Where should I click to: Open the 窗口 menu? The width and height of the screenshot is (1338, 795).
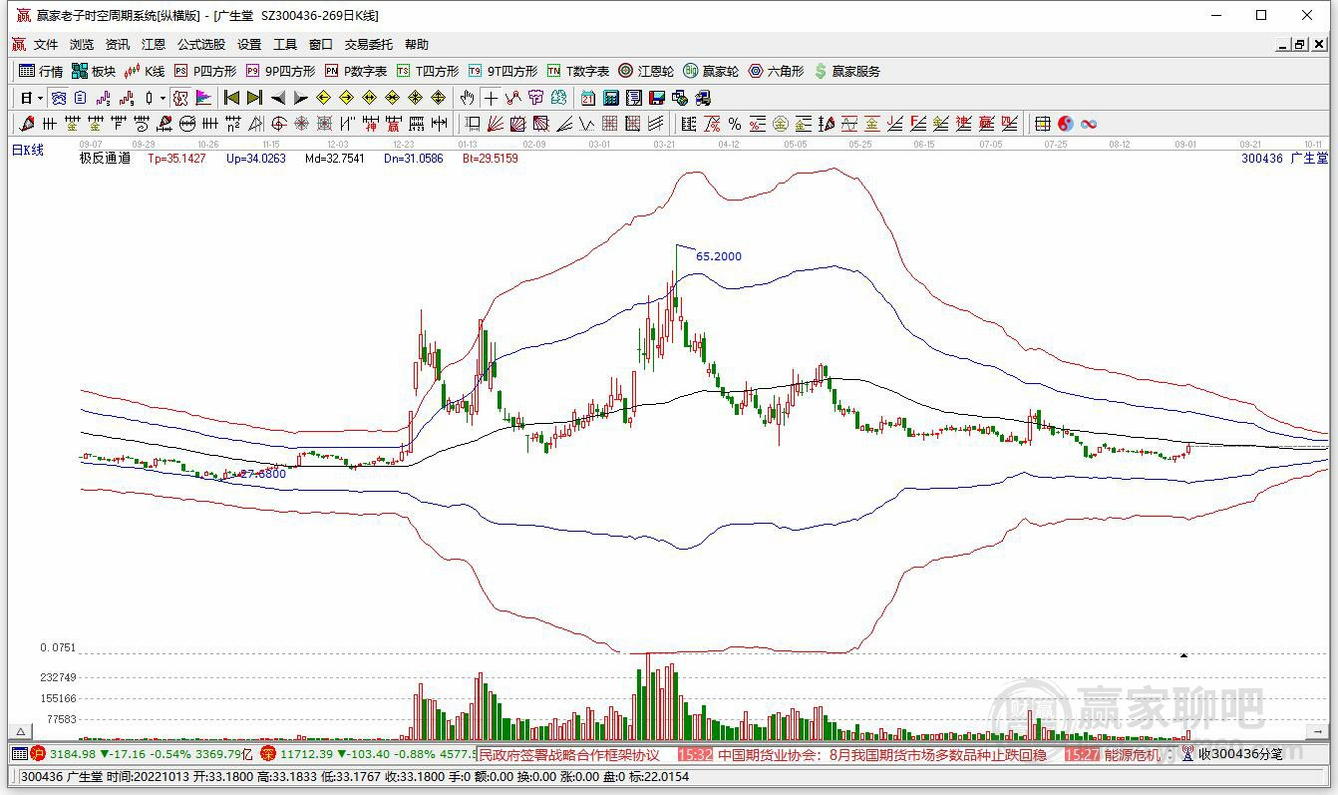[x=321, y=45]
